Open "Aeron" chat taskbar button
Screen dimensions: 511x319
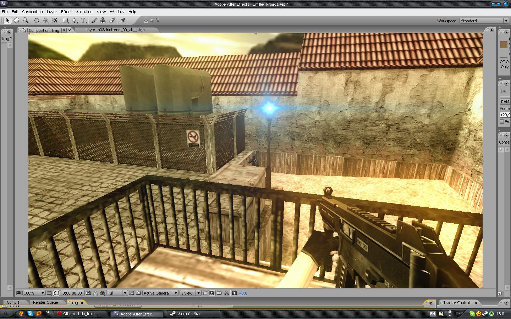coord(194,314)
